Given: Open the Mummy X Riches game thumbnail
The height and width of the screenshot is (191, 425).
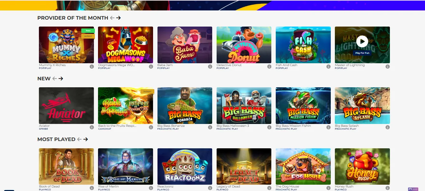Looking at the screenshot, I should click(x=66, y=45).
